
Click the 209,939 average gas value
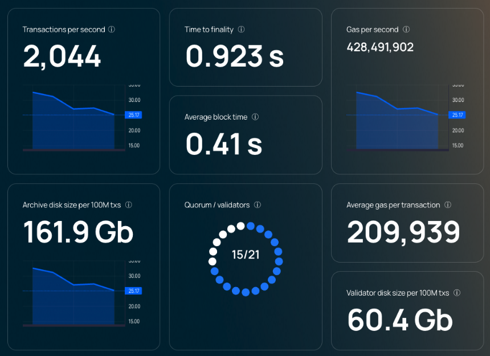[403, 232]
